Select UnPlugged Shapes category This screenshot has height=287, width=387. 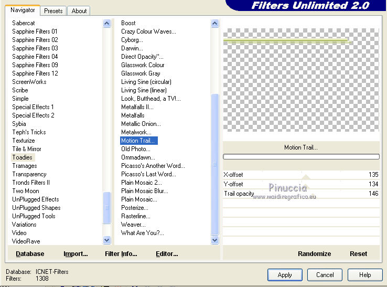[36, 208]
